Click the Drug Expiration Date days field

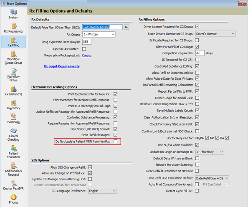coord(87,42)
